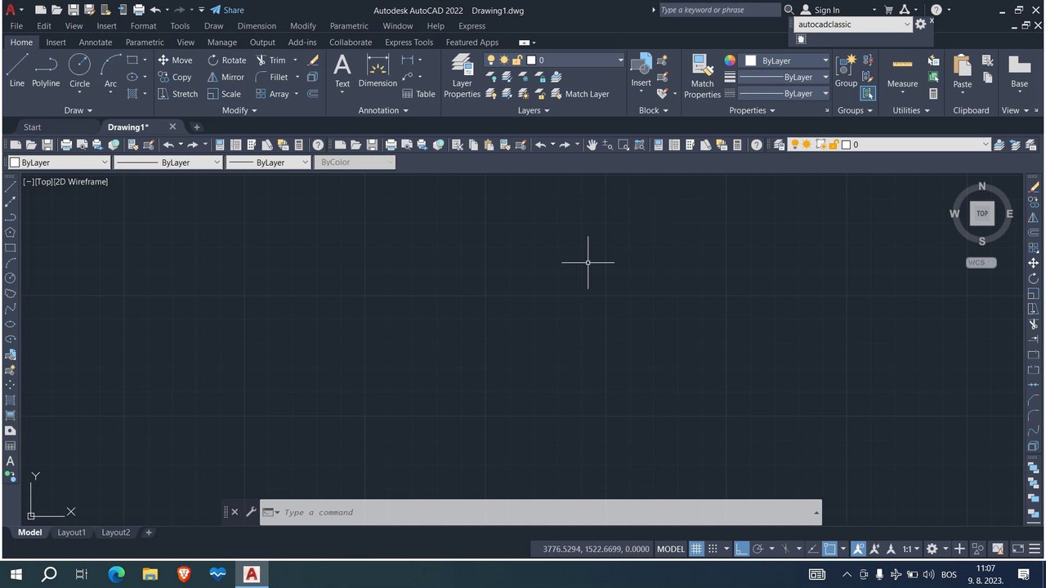Select the Polyline tool
The width and height of the screenshot is (1046, 588).
[47, 70]
